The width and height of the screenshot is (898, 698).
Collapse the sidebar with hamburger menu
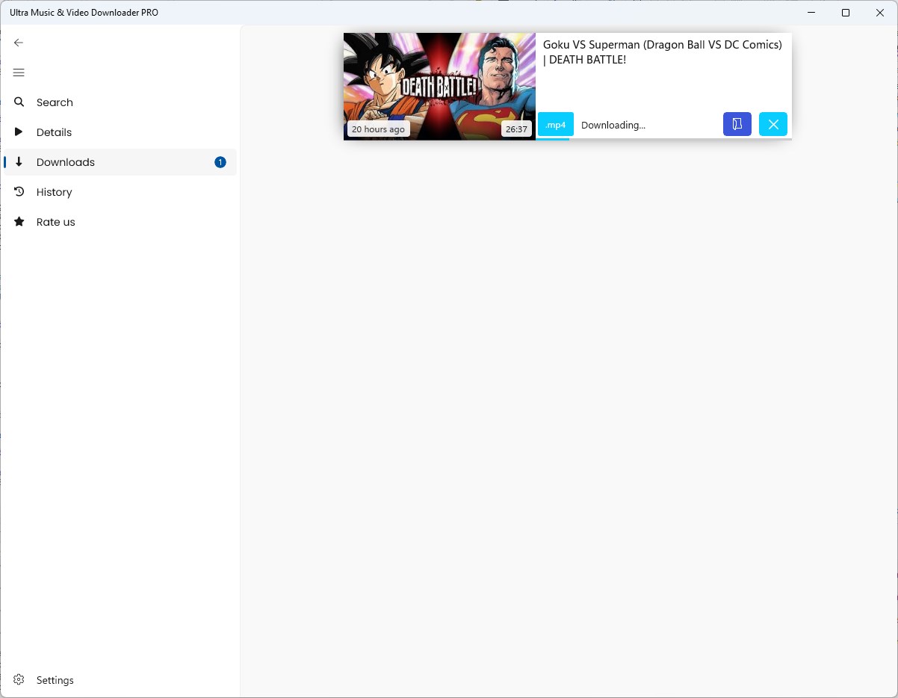pos(19,72)
